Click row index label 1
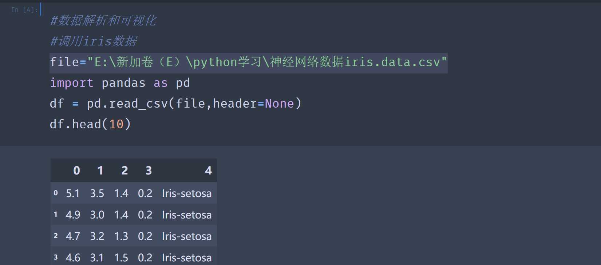Image resolution: width=601 pixels, height=265 pixels. tap(56, 214)
